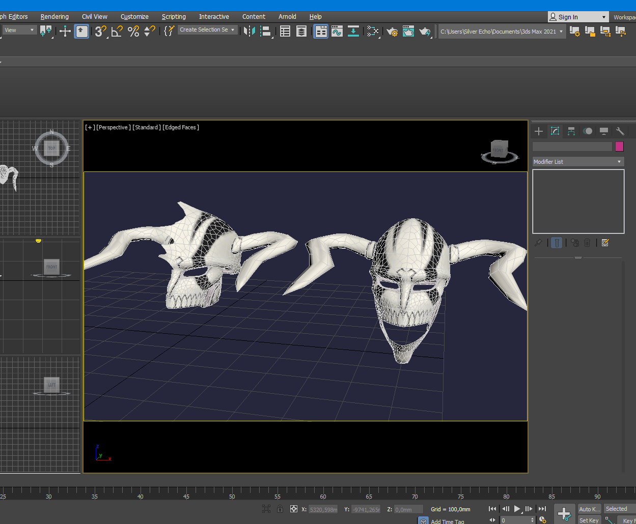Open the Selected key filter dropdown

pos(620,509)
